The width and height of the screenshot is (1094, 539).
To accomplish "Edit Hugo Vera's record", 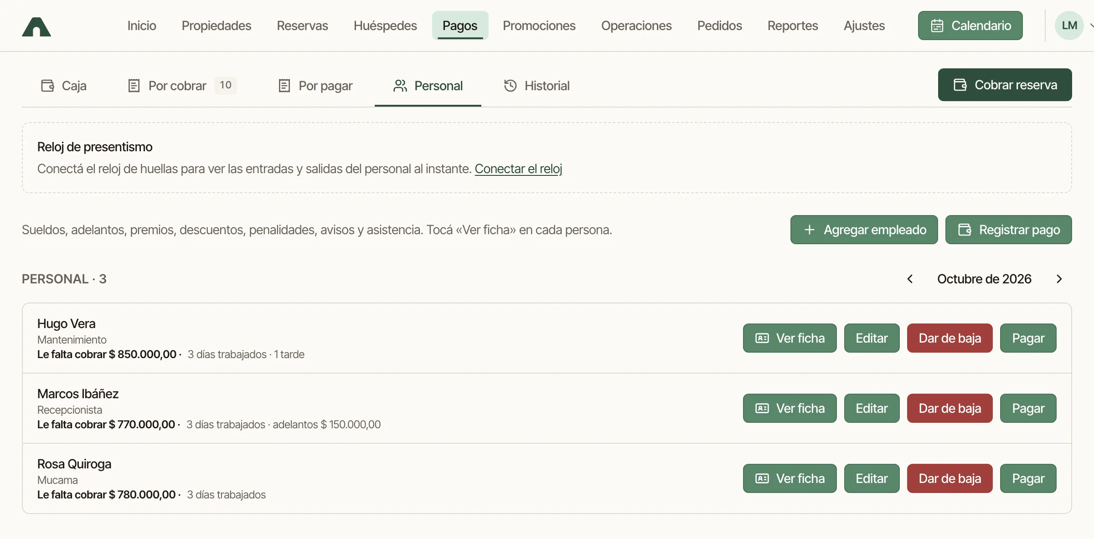I will point(872,338).
